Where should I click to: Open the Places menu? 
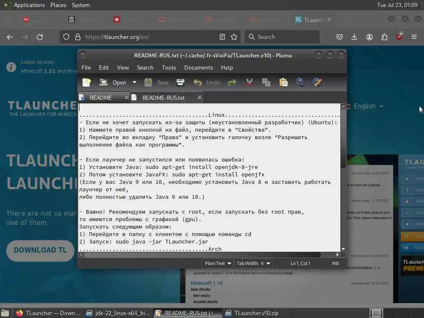pos(58,5)
